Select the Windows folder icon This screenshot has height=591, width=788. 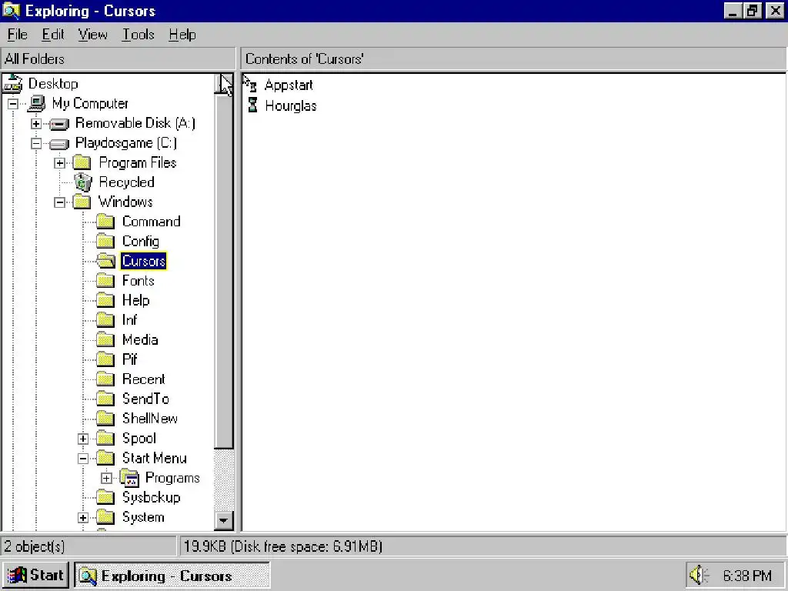point(82,202)
